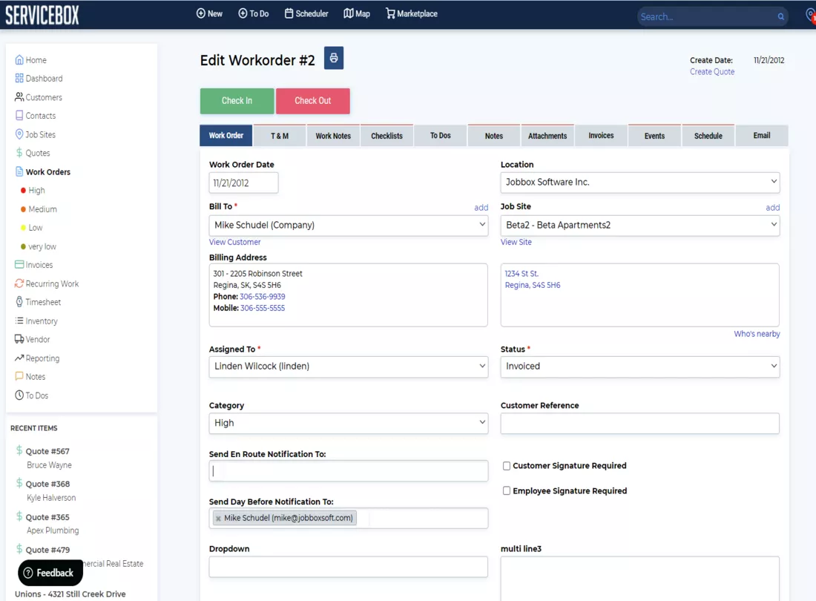Click the Who's nearby link
816x601 pixels.
(x=757, y=334)
